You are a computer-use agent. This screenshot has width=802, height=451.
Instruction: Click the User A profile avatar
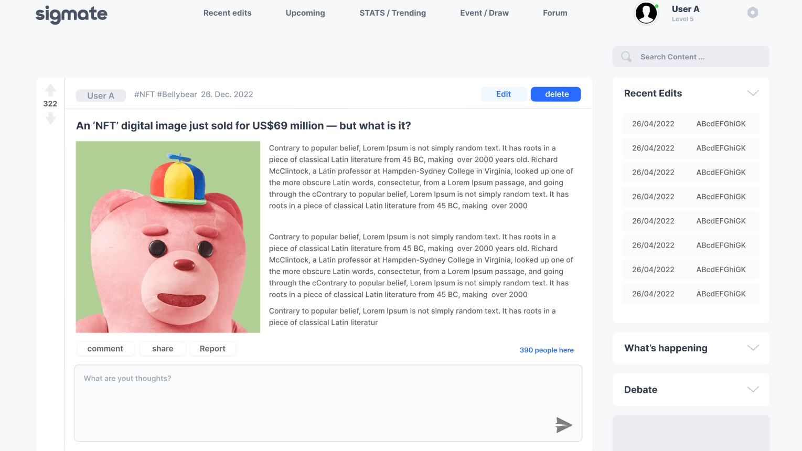(646, 13)
